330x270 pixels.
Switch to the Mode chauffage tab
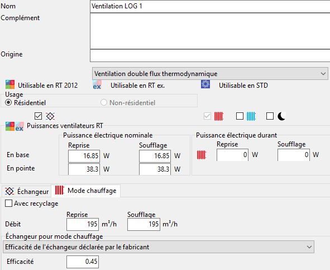point(86,191)
